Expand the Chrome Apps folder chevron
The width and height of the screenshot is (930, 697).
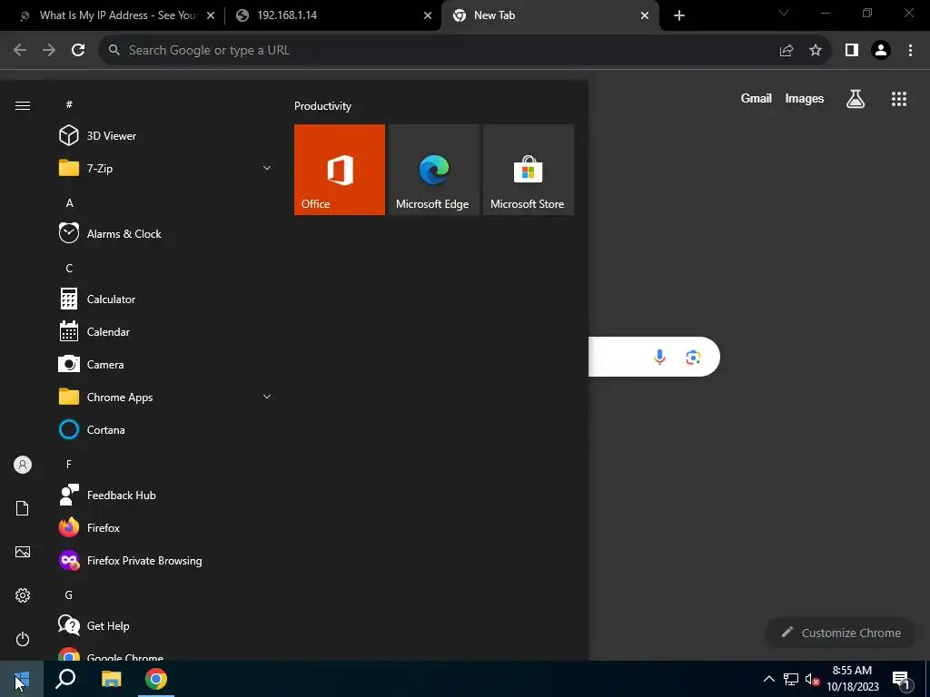267,397
